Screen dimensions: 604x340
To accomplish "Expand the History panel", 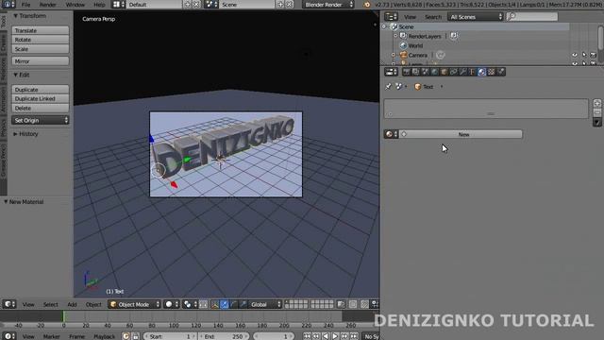I will point(15,134).
